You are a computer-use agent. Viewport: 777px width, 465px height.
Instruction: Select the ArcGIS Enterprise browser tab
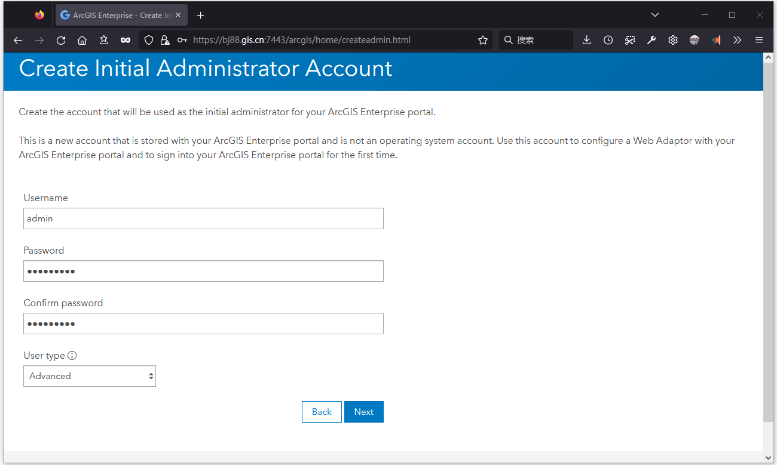[x=122, y=16]
